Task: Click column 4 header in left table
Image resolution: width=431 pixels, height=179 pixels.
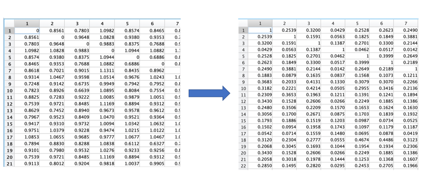Action: coord(102,23)
